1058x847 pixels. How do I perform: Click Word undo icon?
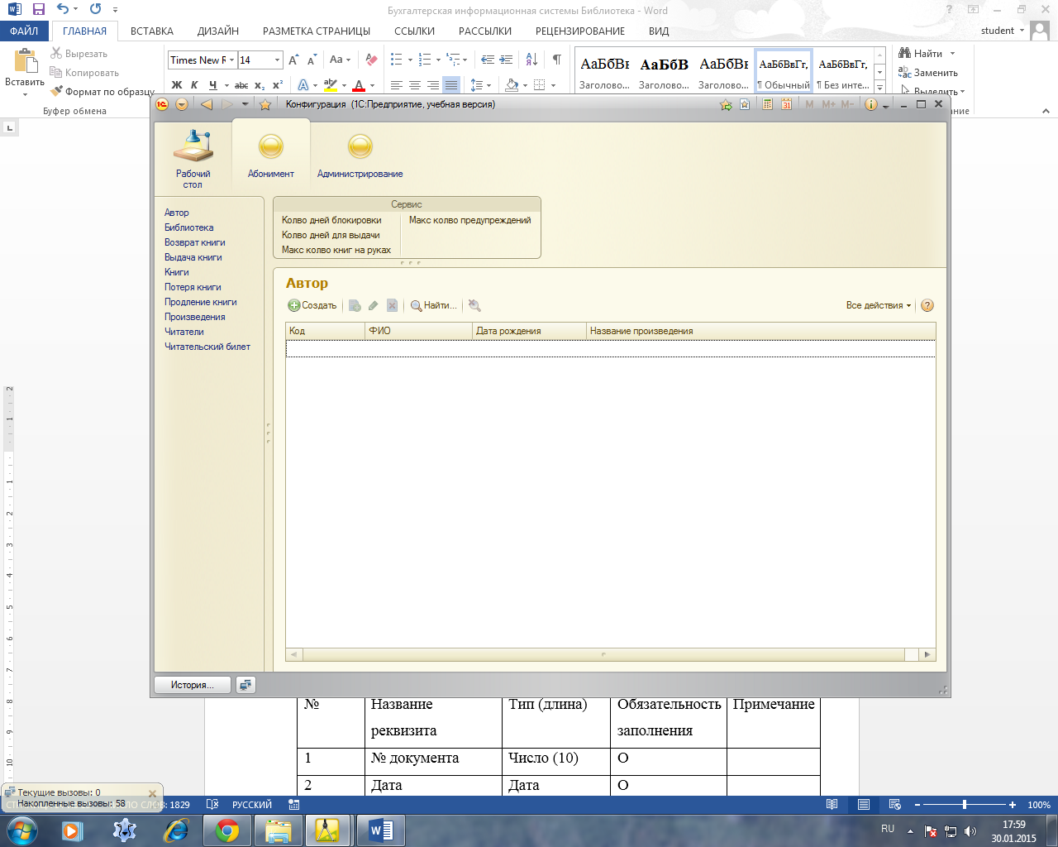click(64, 10)
